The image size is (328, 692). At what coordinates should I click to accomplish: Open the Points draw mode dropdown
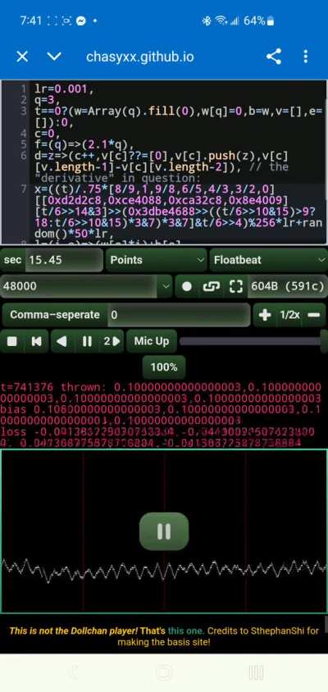point(156,260)
